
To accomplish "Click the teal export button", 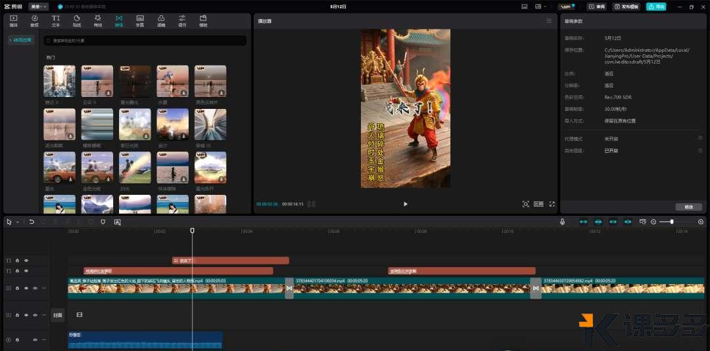I will pyautogui.click(x=656, y=7).
